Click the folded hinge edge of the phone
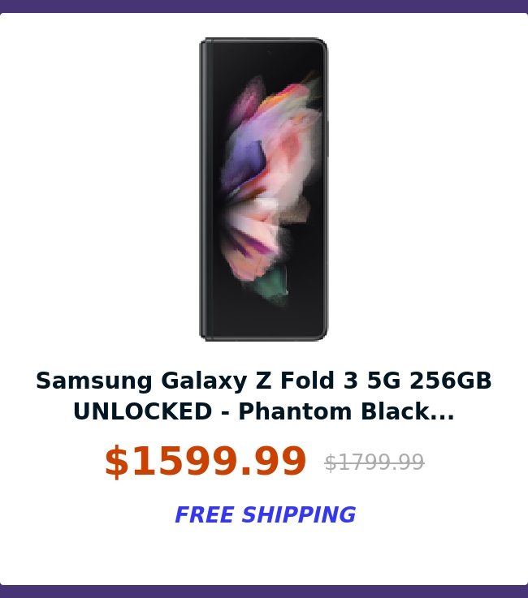This screenshot has width=528, height=598. 204,189
